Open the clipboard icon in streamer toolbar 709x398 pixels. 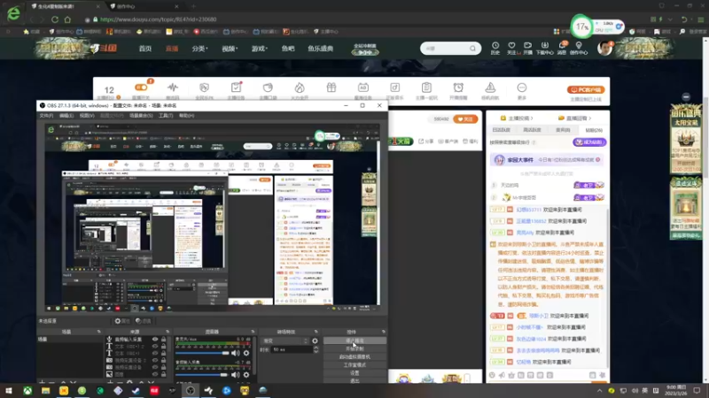pyautogui.click(x=426, y=87)
